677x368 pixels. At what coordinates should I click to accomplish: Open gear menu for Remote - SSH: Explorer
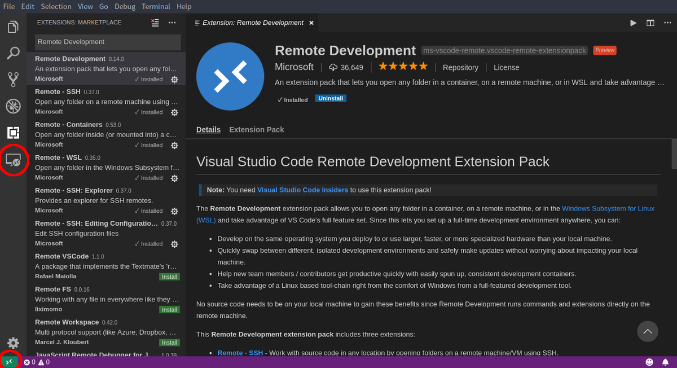coord(174,211)
